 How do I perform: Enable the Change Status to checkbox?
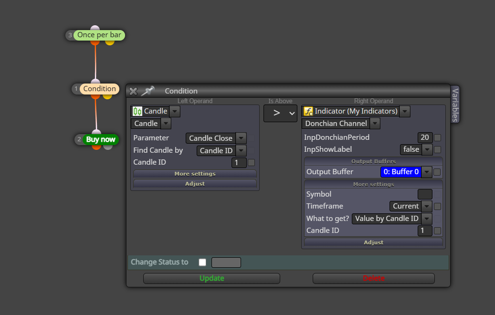pyautogui.click(x=202, y=262)
